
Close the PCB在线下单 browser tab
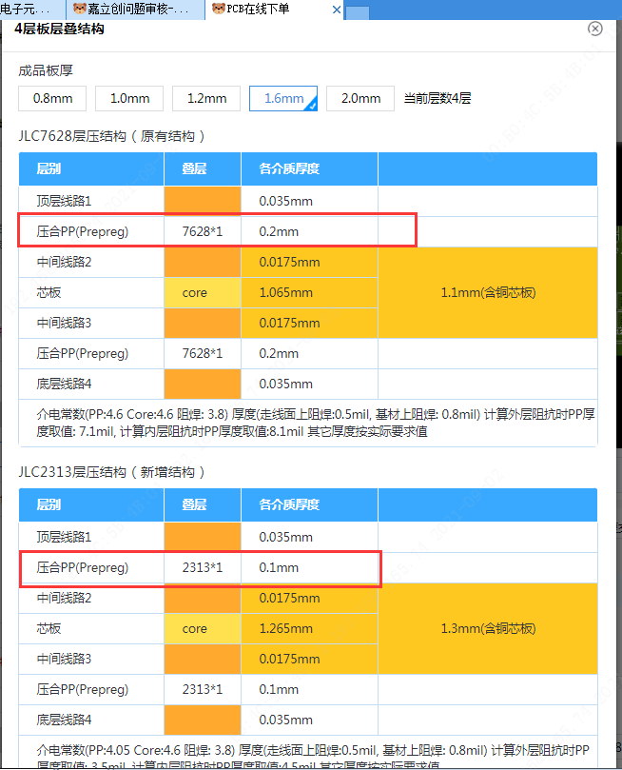coord(335,9)
